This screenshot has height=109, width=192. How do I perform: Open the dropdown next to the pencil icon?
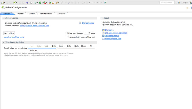point(59,3)
